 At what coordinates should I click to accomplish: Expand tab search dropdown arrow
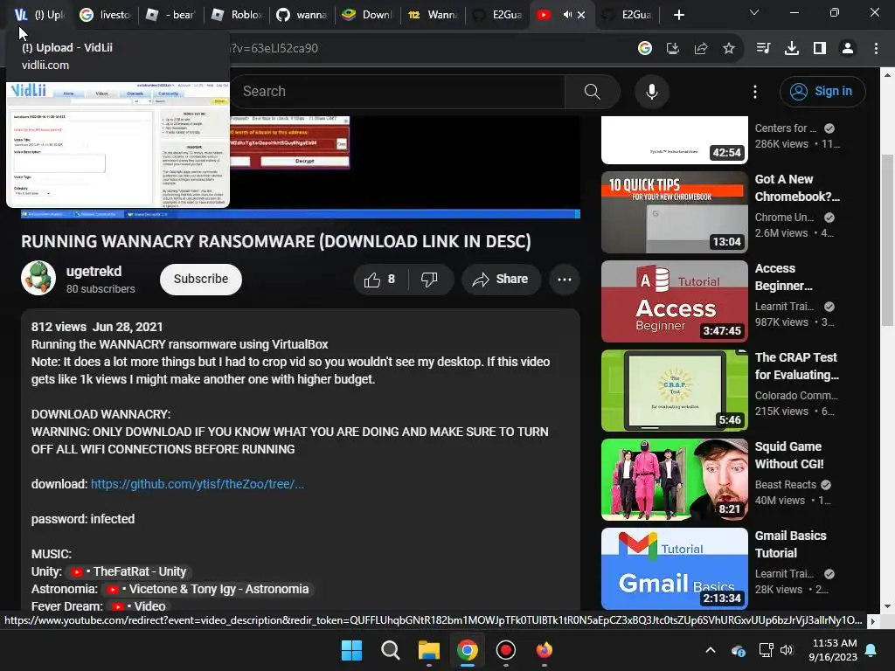coord(754,12)
